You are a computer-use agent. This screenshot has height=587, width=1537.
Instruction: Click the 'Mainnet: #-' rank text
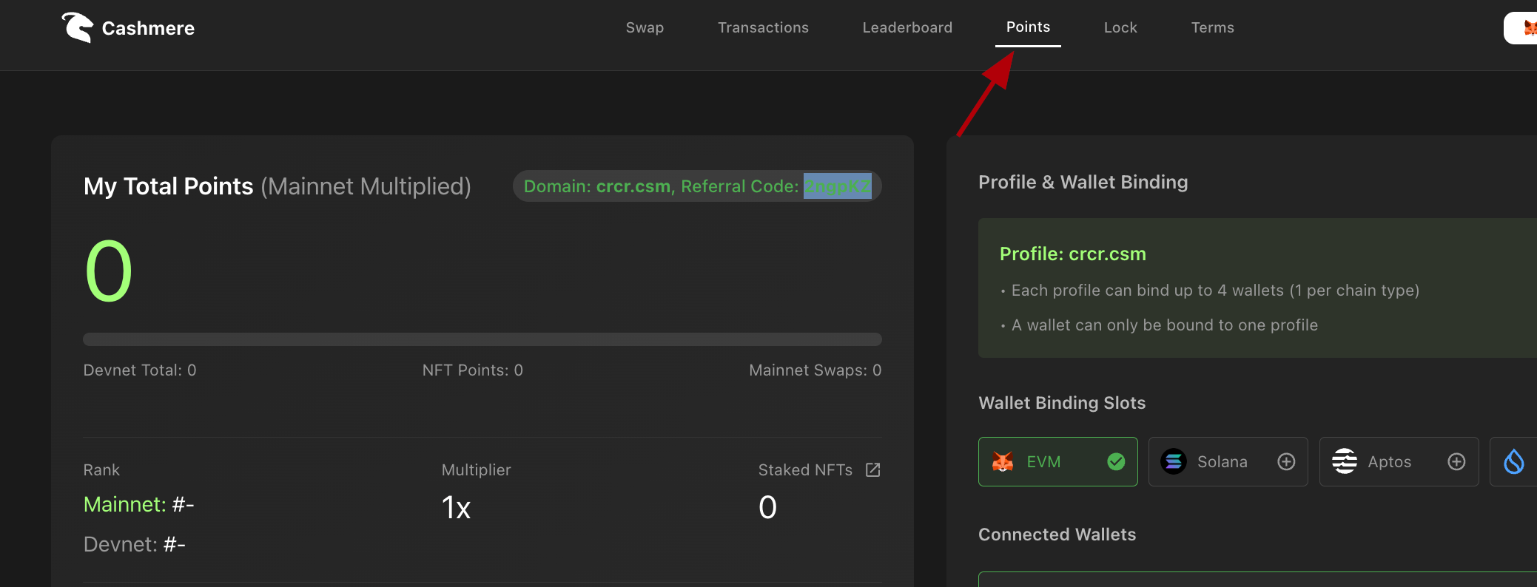click(138, 504)
